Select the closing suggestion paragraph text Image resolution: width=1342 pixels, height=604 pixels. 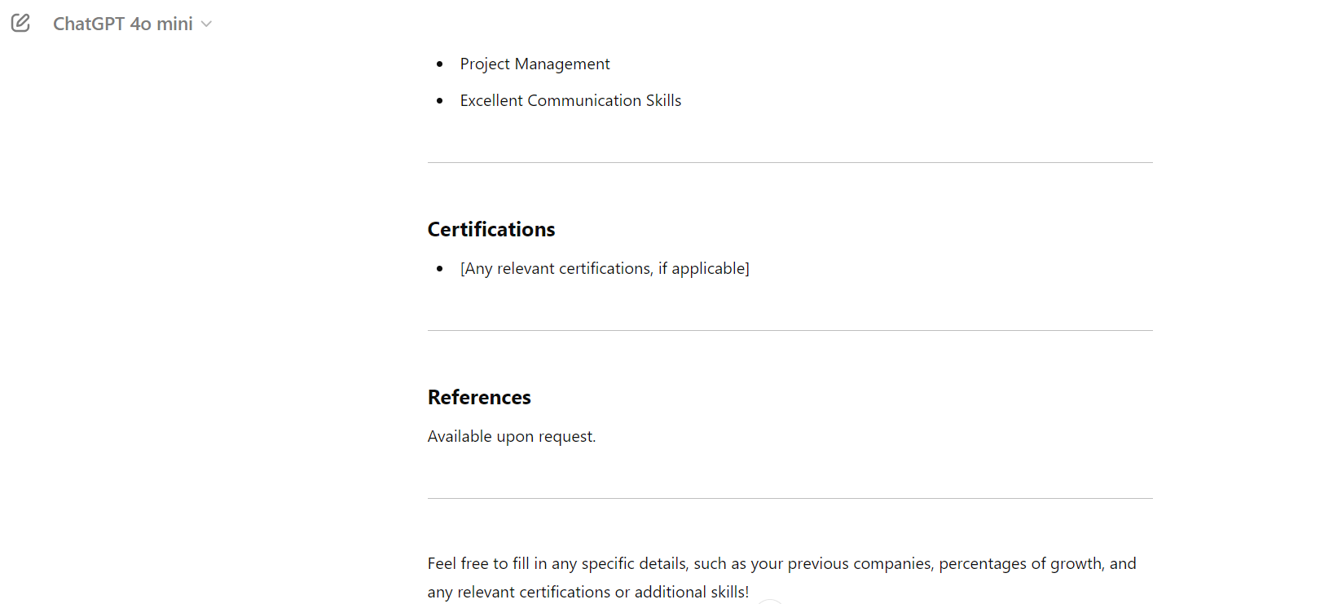click(781, 577)
